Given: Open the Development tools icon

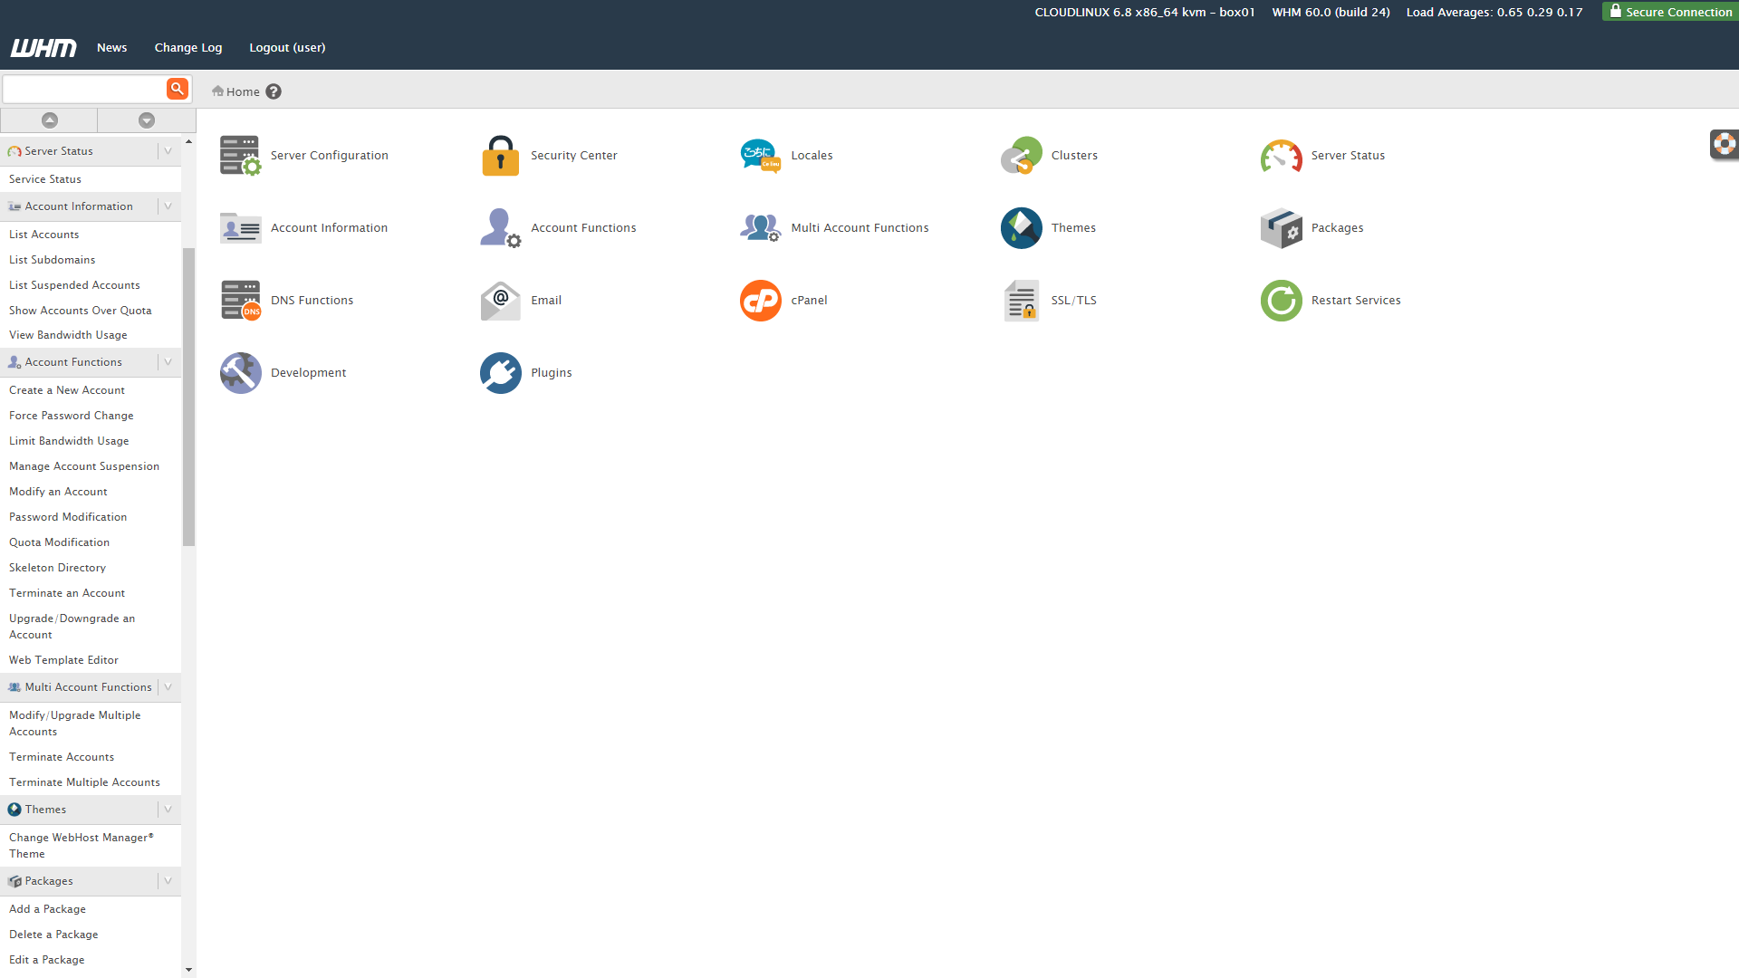Looking at the screenshot, I should (240, 373).
